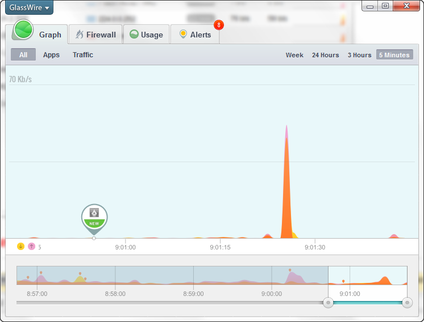424x322 pixels.
Task: Click the pink upload arrow icon
Action: pos(31,246)
